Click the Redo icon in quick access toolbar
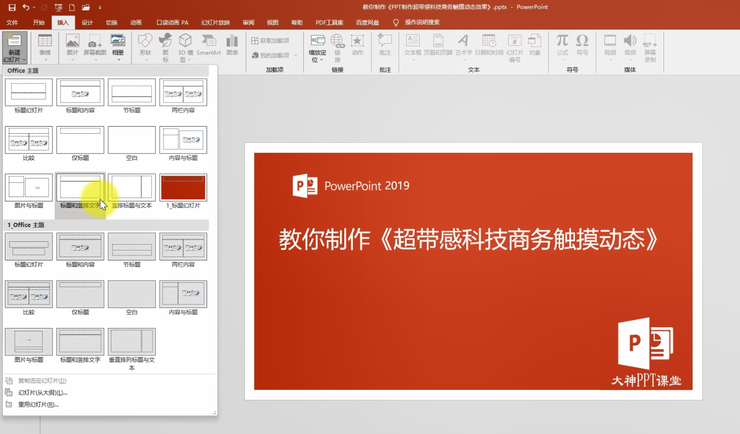The image size is (740, 434). [x=44, y=8]
